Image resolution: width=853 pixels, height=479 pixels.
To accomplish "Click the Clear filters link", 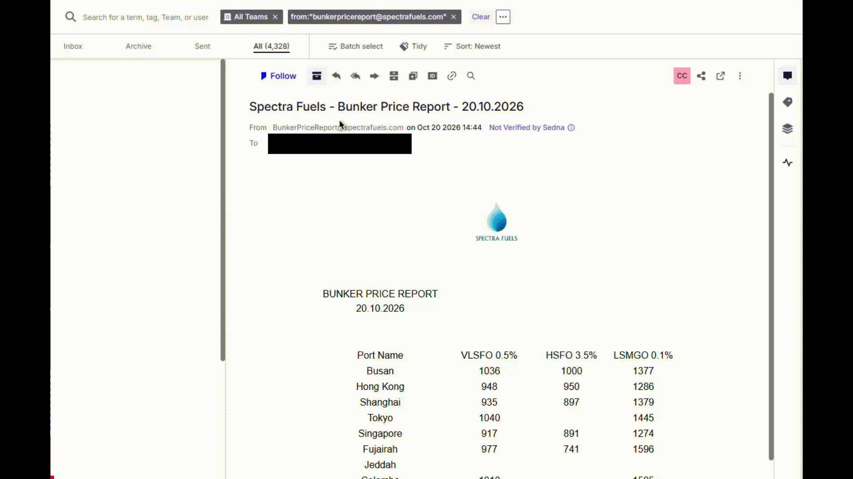I will [x=481, y=17].
